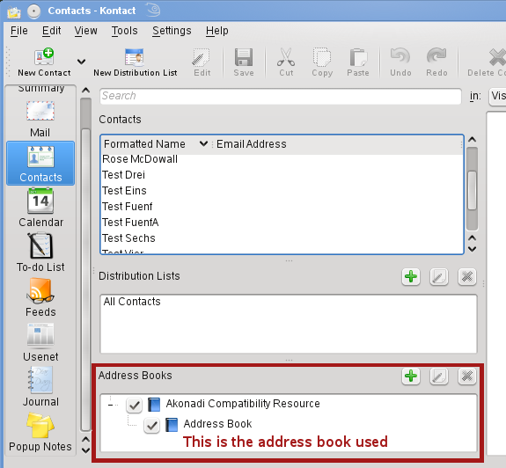
Task: Collapse the Akonadi Compatibility Resource tree node
Action: tap(111, 405)
